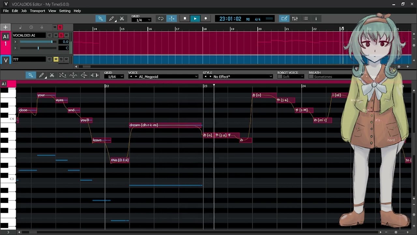Select the vibrato wave edit tool
This screenshot has width=417, height=235.
coord(73,75)
